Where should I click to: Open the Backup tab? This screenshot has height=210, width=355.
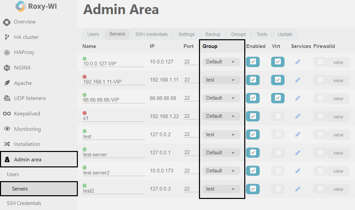click(x=213, y=34)
